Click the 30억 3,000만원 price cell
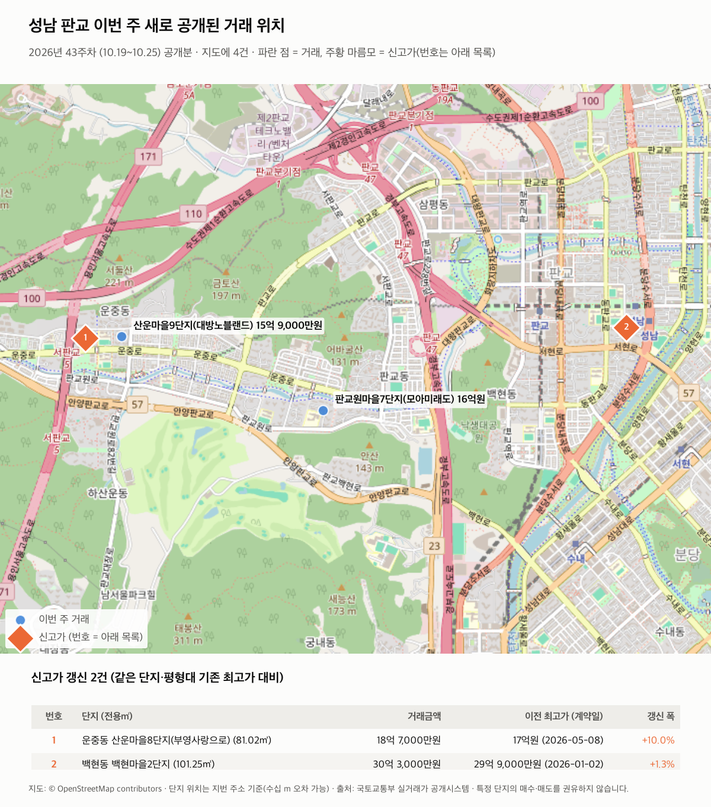The image size is (711, 807). [x=407, y=764]
